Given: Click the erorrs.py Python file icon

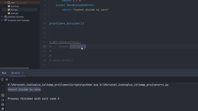Looking at the screenshot, I should tap(9, 6).
